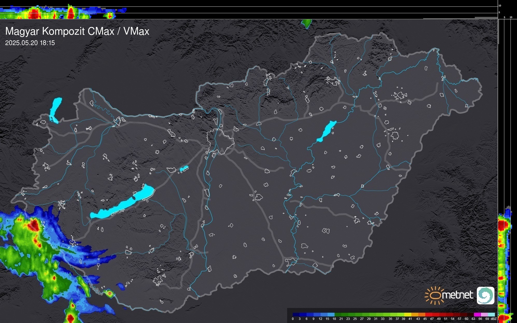Click the teal swirl app icon
517x323 pixels.
[x=485, y=295]
